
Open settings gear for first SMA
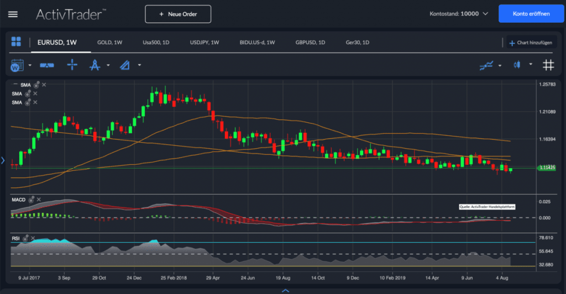click(x=36, y=85)
